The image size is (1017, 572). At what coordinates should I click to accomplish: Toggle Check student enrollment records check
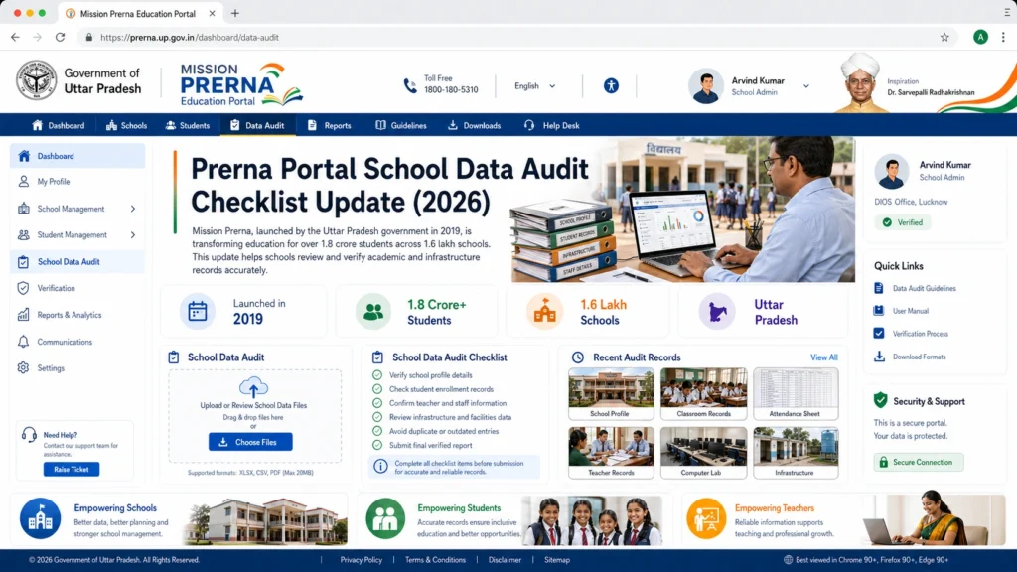click(x=376, y=389)
